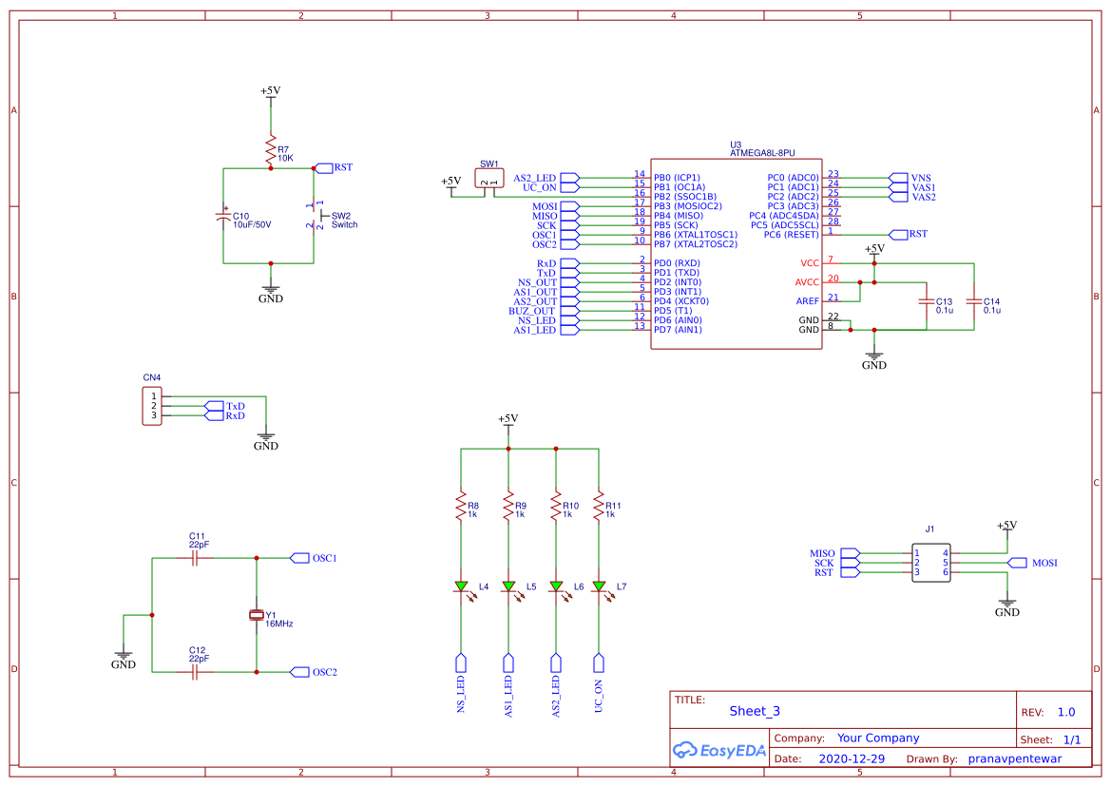This screenshot has width=1111, height=787.
Task: Select green LED L4
Action: click(x=463, y=585)
